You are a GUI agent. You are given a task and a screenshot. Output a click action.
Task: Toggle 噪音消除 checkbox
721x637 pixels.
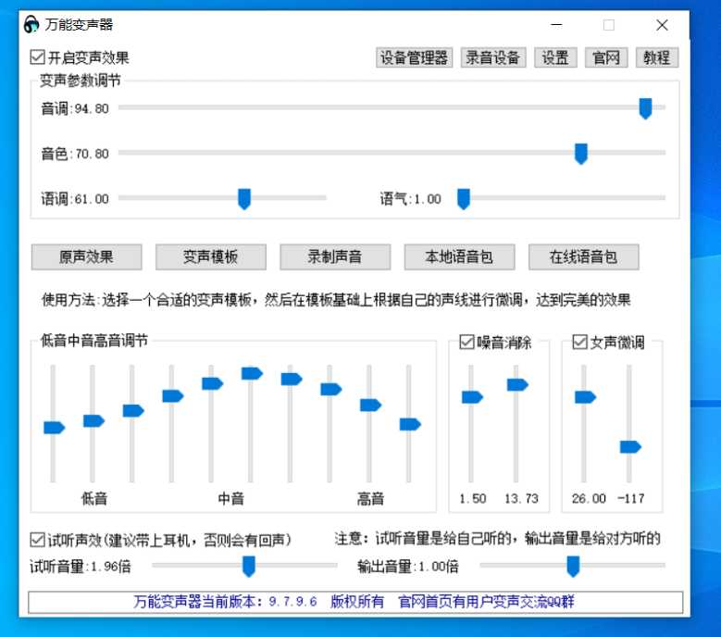pyautogui.click(x=466, y=342)
